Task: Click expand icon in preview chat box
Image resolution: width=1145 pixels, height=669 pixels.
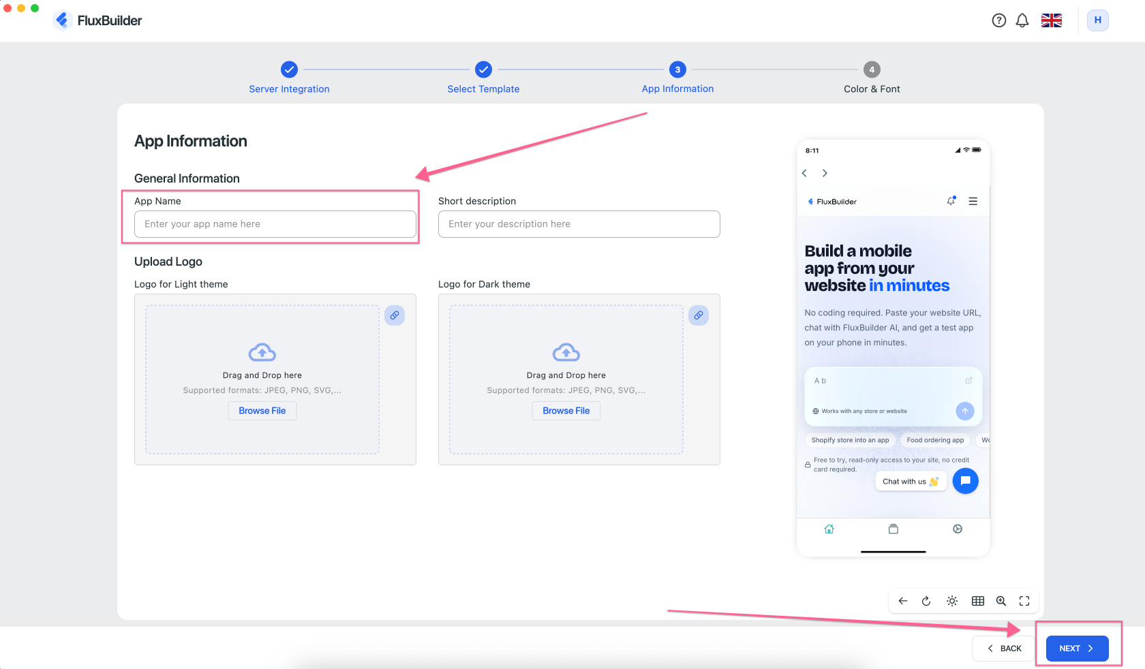Action: coord(968,381)
